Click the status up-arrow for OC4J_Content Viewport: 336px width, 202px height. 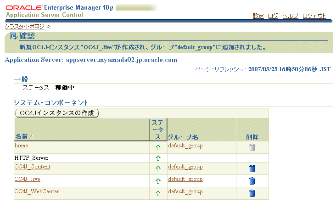(x=158, y=168)
